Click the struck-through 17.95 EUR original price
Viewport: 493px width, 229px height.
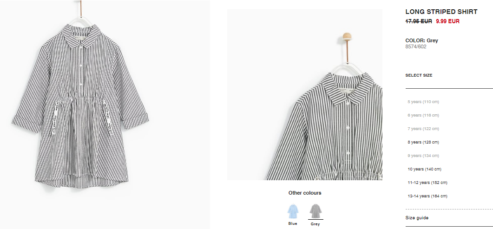tap(419, 21)
